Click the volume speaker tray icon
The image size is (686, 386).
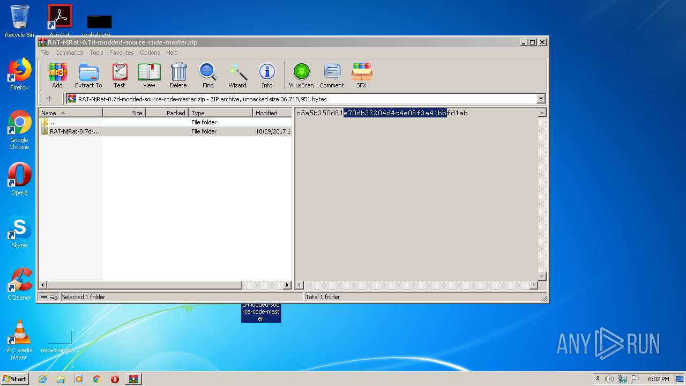(x=609, y=379)
